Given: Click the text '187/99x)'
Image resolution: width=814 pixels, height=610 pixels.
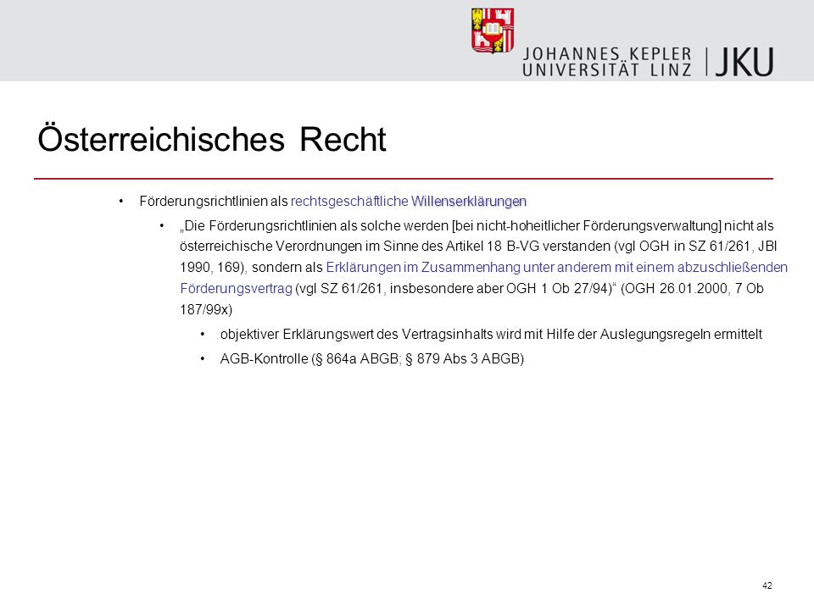Looking at the screenshot, I should 206,310.
